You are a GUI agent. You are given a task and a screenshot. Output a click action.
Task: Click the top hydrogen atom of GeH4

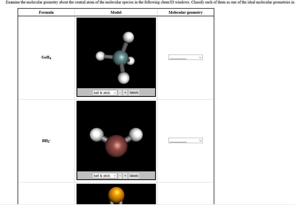tap(129, 37)
